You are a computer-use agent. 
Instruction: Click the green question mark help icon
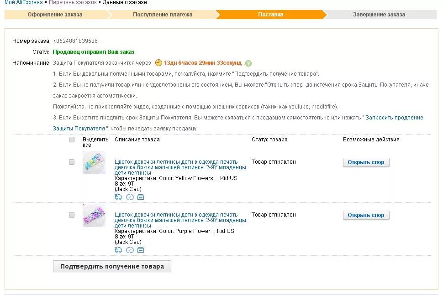pyautogui.click(x=248, y=63)
